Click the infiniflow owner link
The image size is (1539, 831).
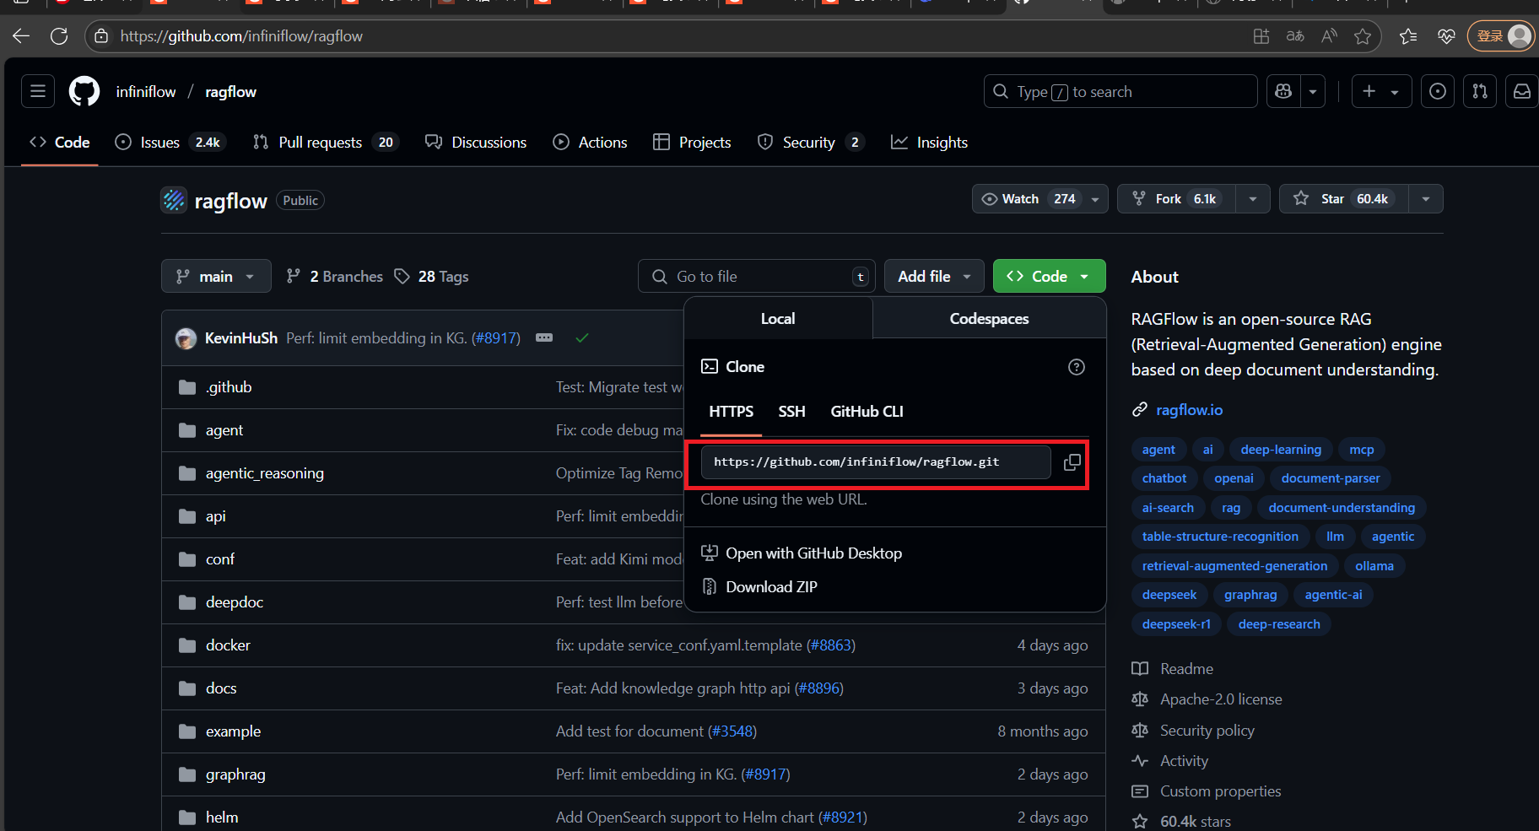[146, 92]
